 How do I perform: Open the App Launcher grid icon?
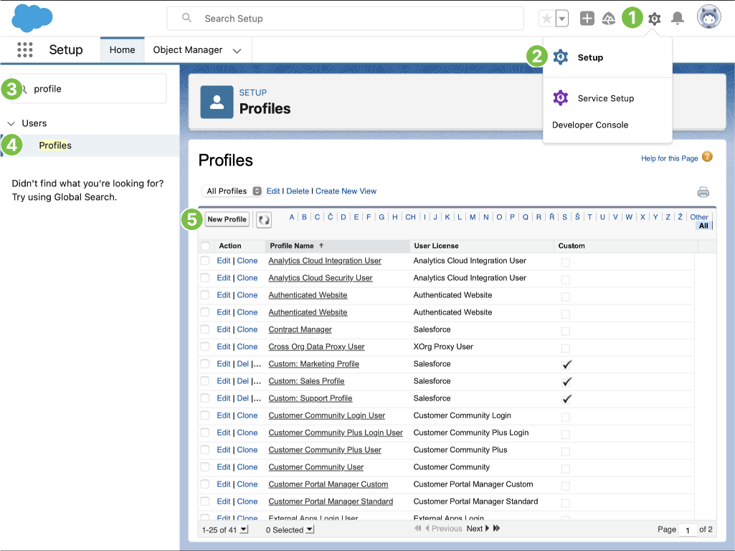pos(25,50)
